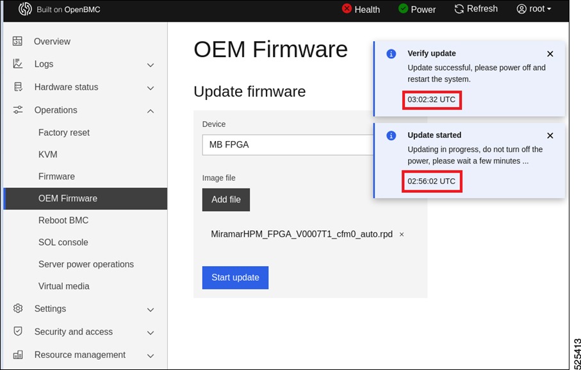Dismiss the Update started notification
The image size is (581, 370).
(550, 136)
